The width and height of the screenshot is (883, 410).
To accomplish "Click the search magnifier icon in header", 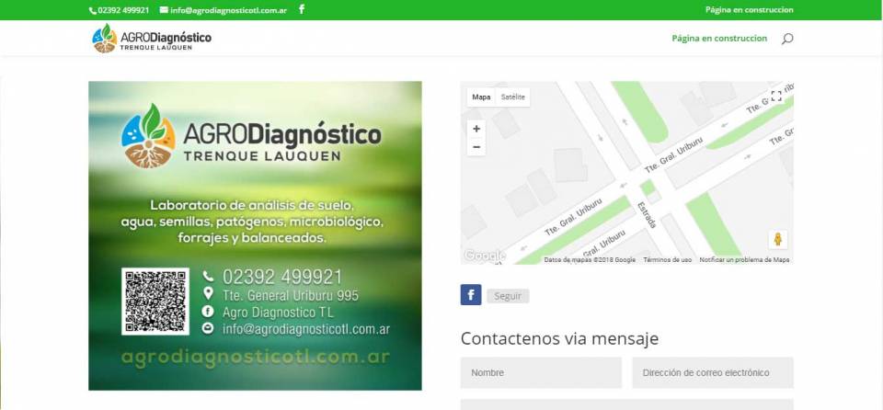I will tap(787, 39).
